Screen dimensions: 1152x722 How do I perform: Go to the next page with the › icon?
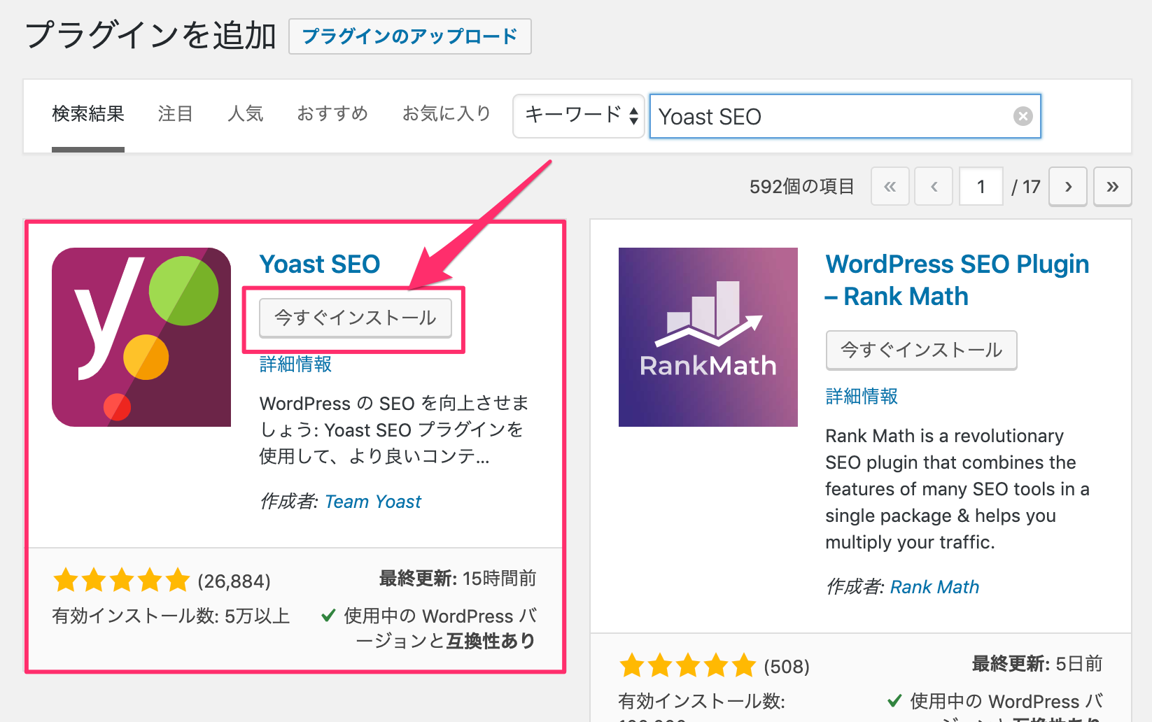point(1067,186)
